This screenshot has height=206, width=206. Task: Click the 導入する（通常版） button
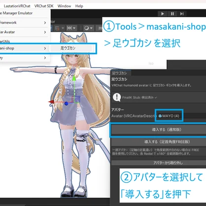[159, 130]
